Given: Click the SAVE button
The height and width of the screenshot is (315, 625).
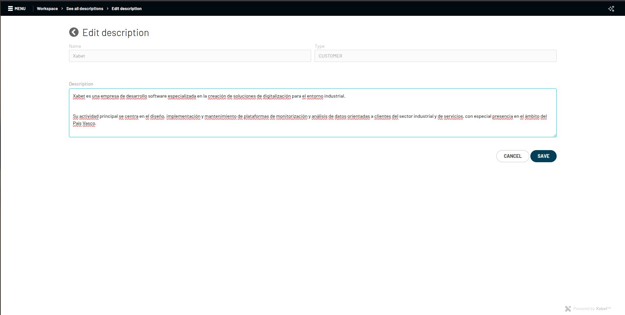Looking at the screenshot, I should tap(543, 156).
